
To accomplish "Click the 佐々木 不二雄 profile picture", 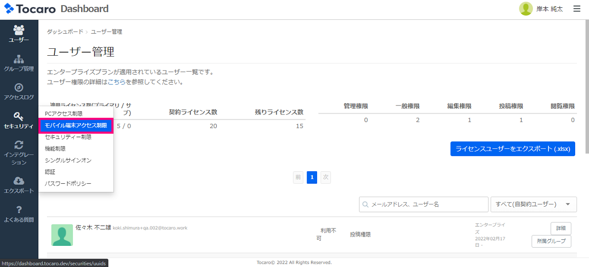I will click(62, 235).
